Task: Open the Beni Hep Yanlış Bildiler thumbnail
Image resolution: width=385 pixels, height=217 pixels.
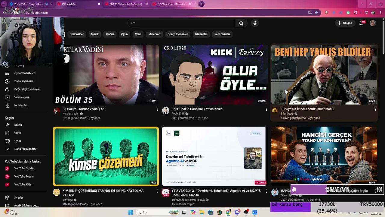Action: [x=324, y=74]
